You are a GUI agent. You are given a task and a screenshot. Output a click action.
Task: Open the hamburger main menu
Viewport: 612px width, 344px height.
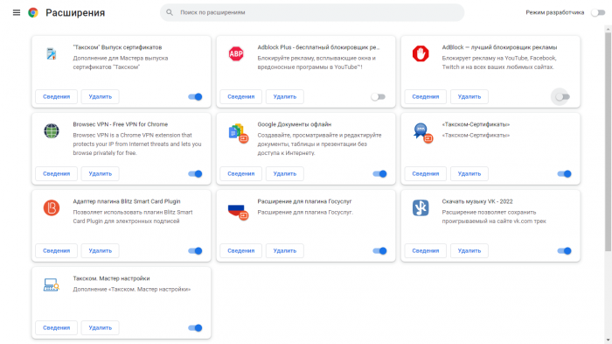(x=17, y=12)
